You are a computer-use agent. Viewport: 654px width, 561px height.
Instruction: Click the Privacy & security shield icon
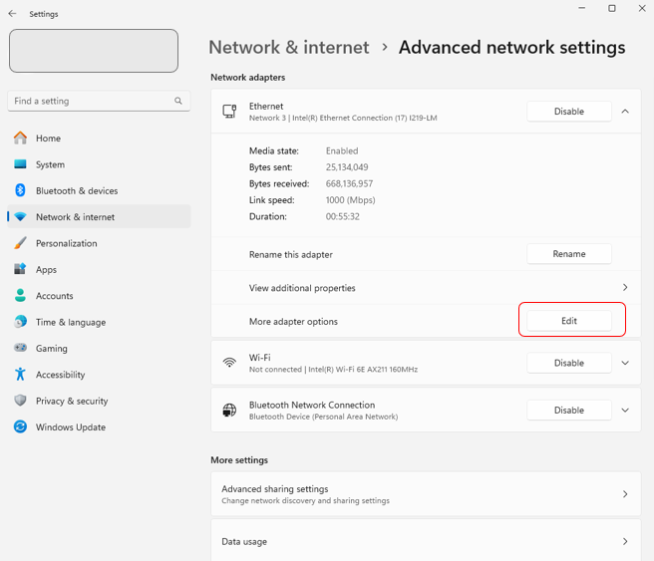20,401
